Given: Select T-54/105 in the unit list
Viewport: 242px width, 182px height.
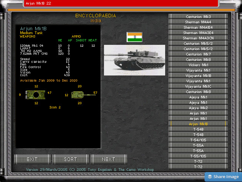Looking at the screenshot, I should pos(198,140).
